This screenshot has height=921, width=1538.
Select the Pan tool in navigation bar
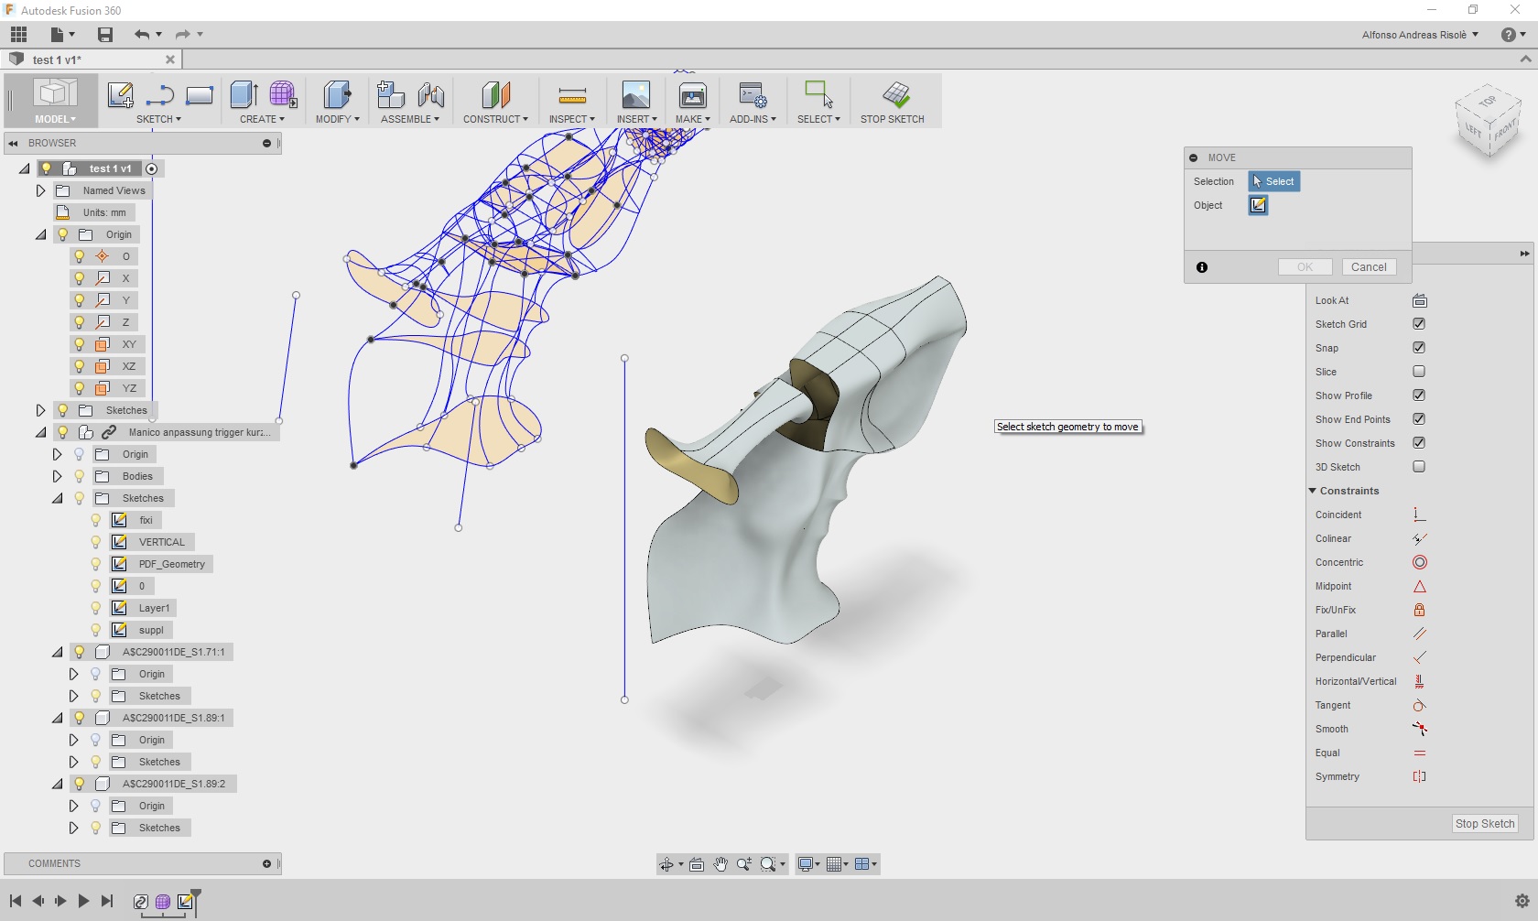coord(720,864)
